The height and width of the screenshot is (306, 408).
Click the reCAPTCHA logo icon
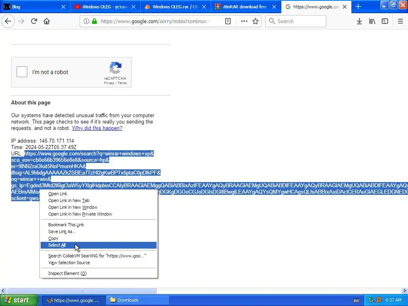pos(116,68)
